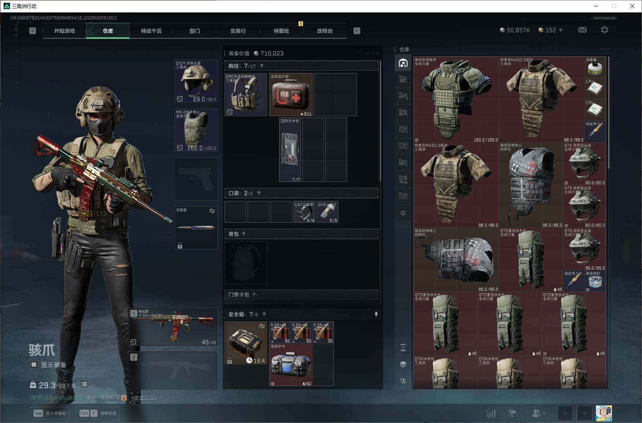
Task: Click the loadout panel scrollbar
Action: click(x=380, y=120)
